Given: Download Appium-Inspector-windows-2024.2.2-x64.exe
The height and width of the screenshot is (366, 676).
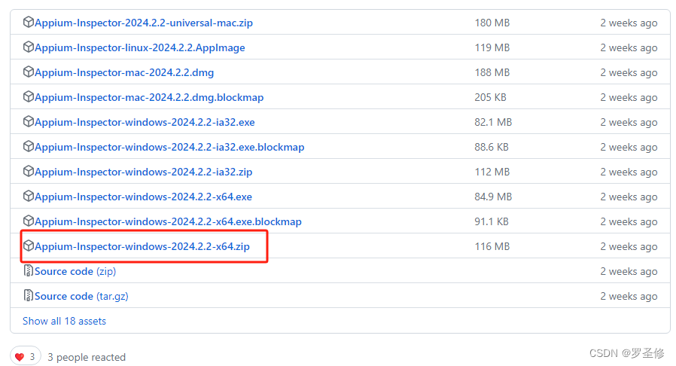Looking at the screenshot, I should (x=144, y=197).
